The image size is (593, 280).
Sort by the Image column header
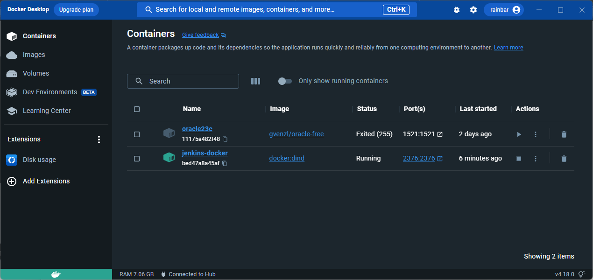tap(280, 109)
